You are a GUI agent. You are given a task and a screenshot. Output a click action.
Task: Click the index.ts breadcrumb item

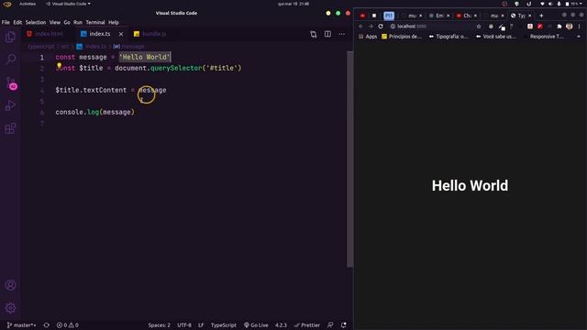coord(92,47)
